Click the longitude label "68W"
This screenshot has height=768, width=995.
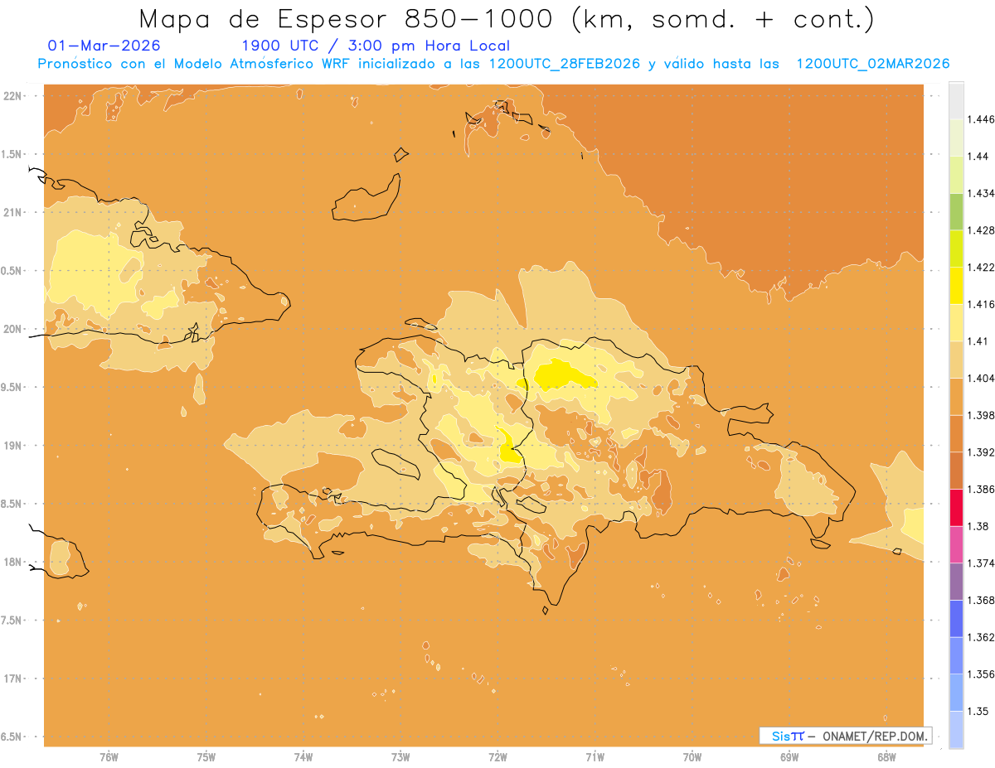click(886, 756)
